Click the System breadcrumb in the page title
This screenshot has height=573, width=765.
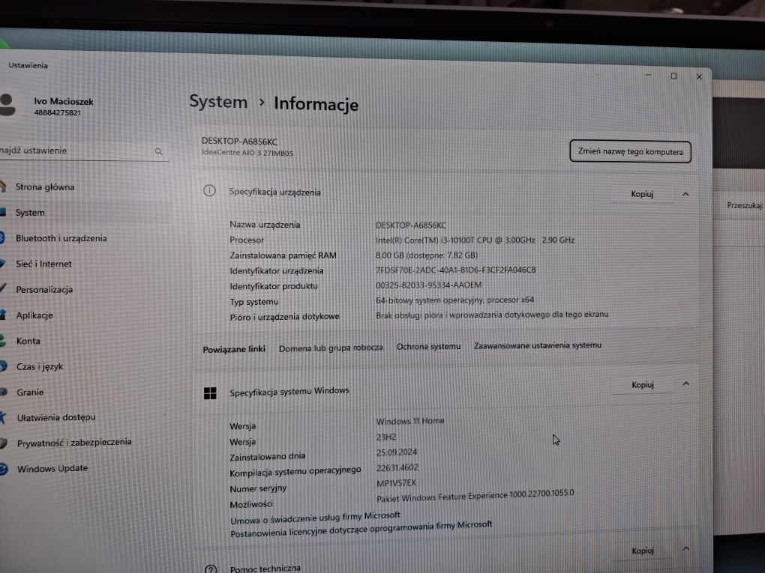[x=218, y=102]
